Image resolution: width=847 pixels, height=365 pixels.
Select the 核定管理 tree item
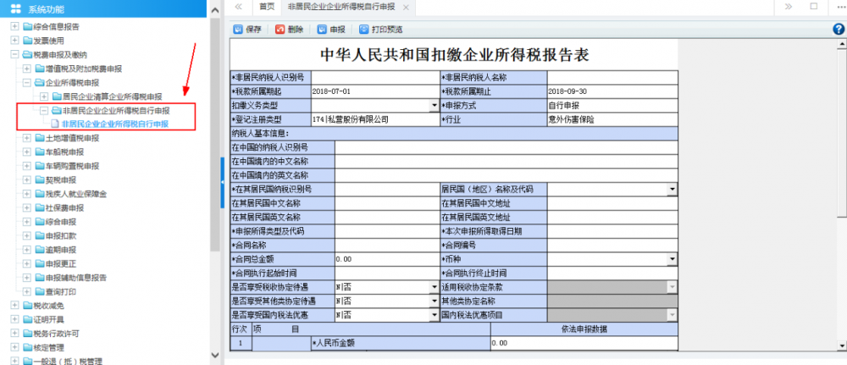(48, 348)
